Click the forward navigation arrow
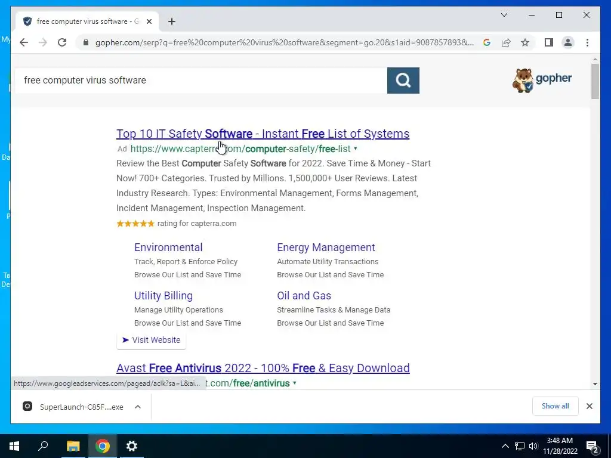The height and width of the screenshot is (458, 611). point(43,42)
